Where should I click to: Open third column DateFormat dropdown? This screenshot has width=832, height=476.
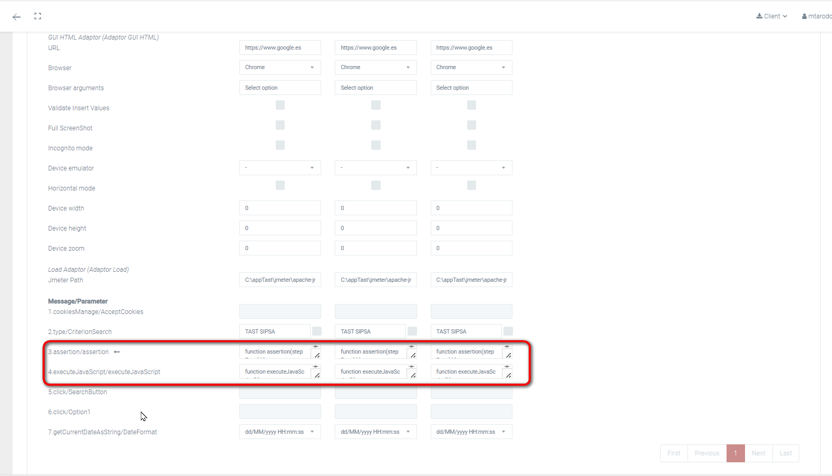click(471, 432)
